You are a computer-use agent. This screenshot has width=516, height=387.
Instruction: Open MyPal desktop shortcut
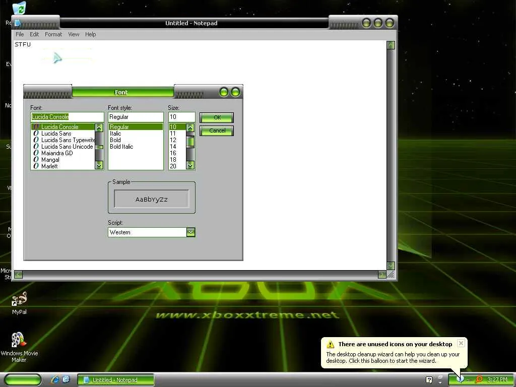click(x=19, y=303)
